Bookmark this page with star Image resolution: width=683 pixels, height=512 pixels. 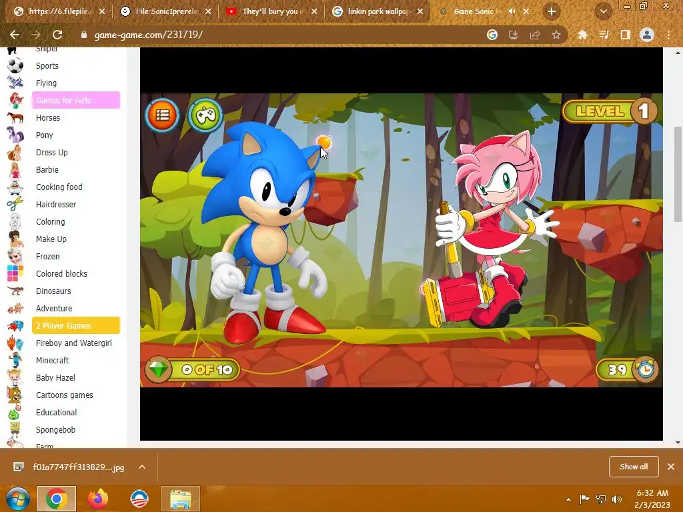(556, 35)
